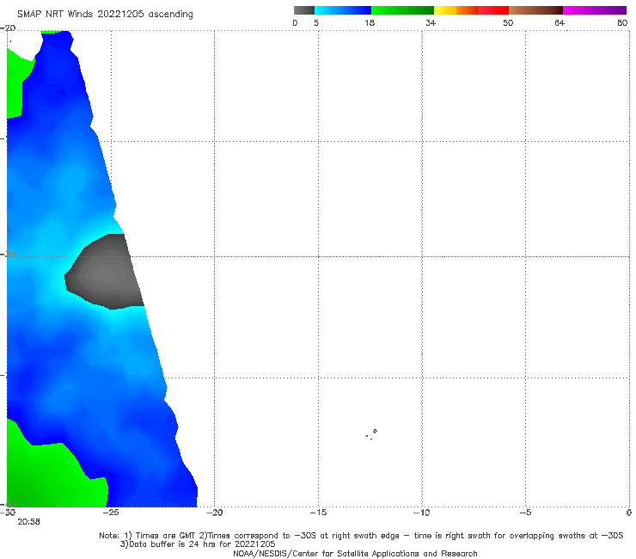Screen dimensions: 636x559
Task: Click the "-30" longitude label on bottom axis
Action: tap(8, 513)
